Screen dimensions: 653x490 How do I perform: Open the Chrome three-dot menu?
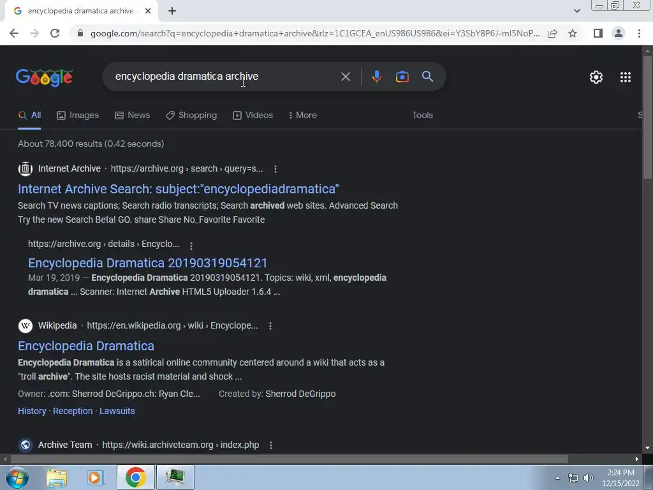pyautogui.click(x=639, y=33)
